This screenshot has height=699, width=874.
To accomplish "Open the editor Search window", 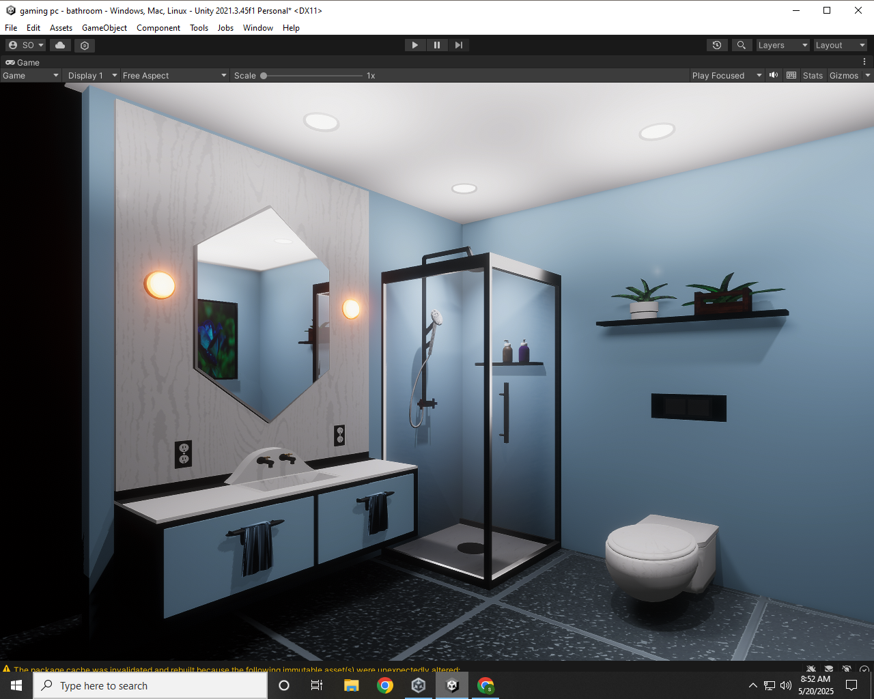I will point(742,44).
